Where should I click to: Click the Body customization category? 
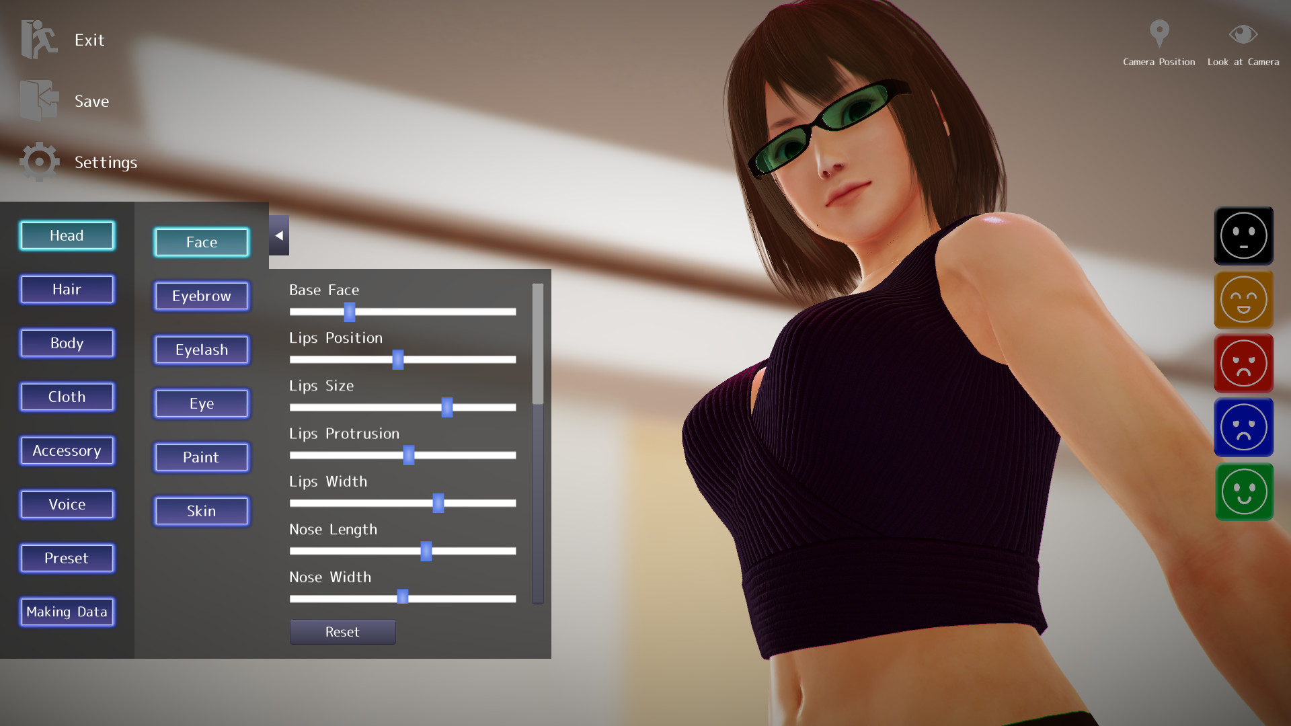pyautogui.click(x=67, y=342)
